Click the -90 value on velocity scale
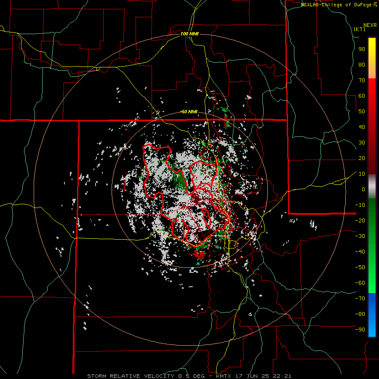Viewport: 379px width, 379px height. (x=360, y=330)
